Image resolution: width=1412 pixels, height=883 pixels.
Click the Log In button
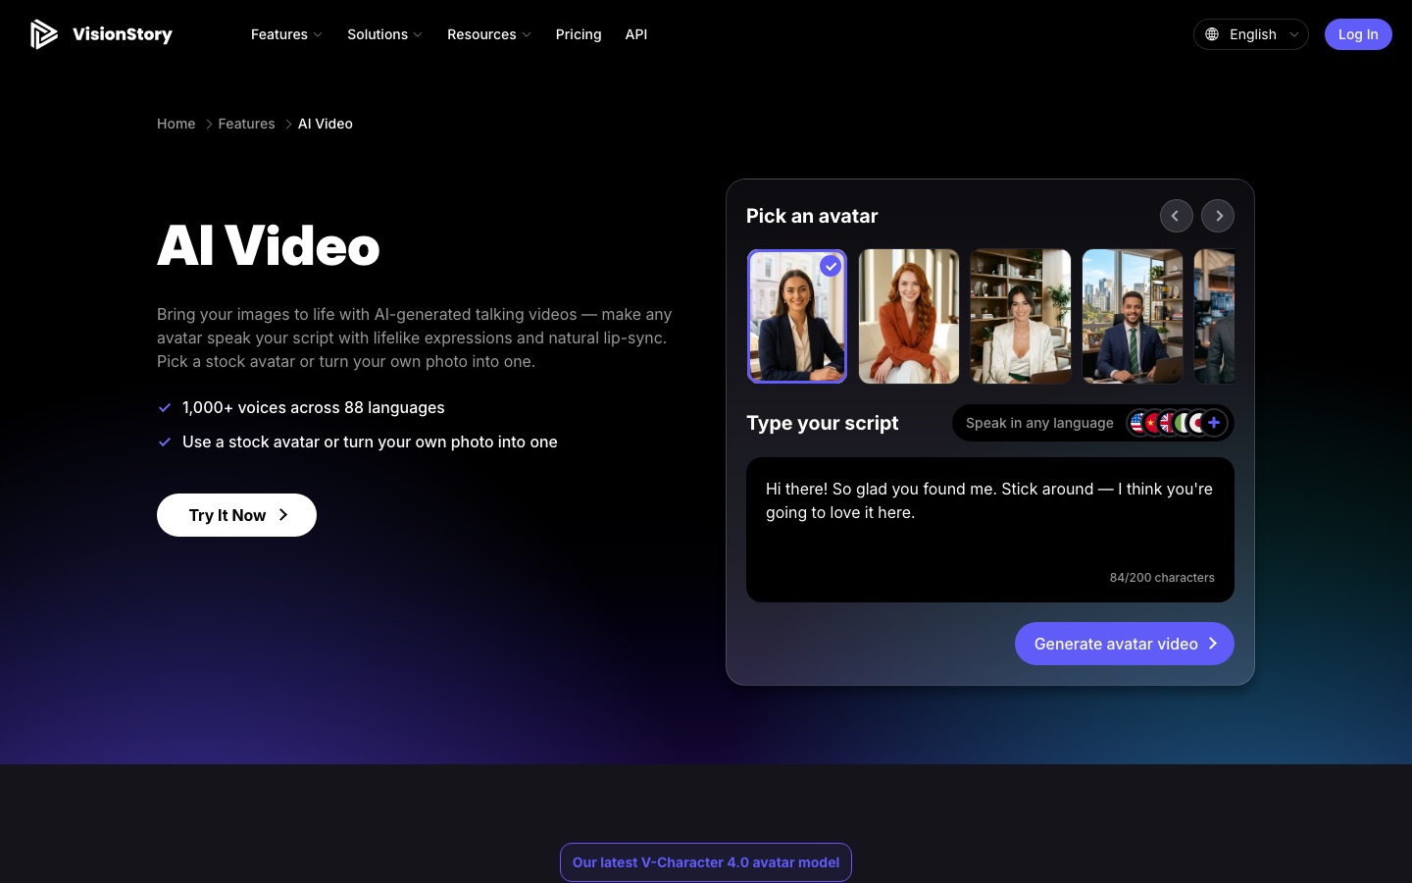point(1358,34)
